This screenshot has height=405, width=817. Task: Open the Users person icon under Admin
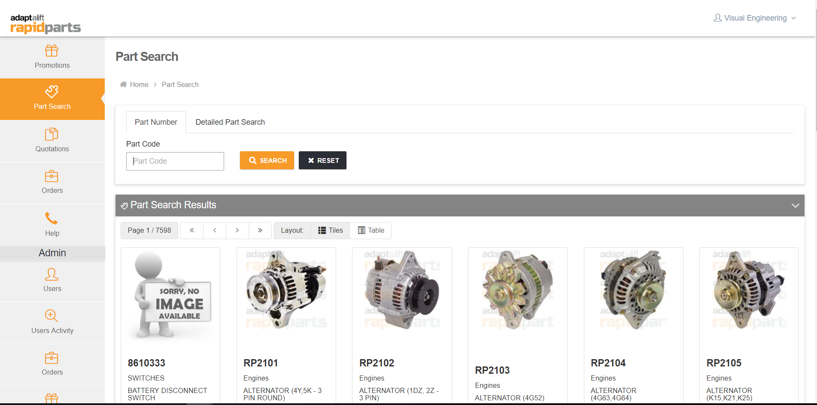(52, 274)
